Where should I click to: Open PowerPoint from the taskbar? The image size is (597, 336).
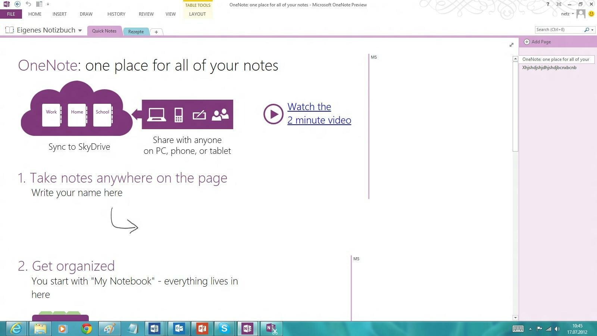coord(202,329)
